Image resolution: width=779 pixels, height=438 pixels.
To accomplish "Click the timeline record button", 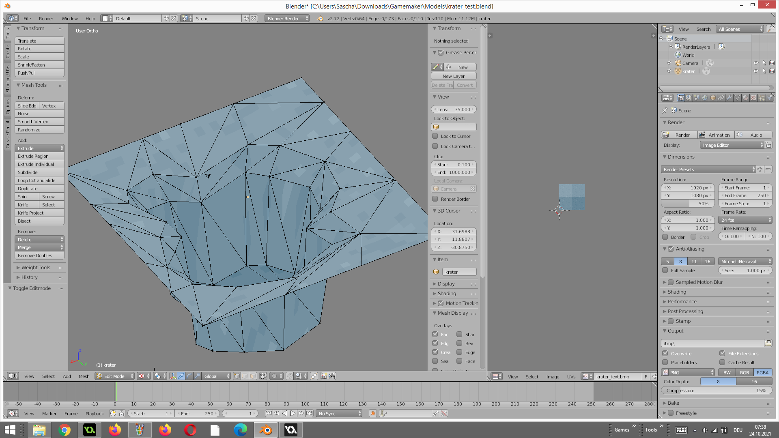I will pyautogui.click(x=372, y=414).
